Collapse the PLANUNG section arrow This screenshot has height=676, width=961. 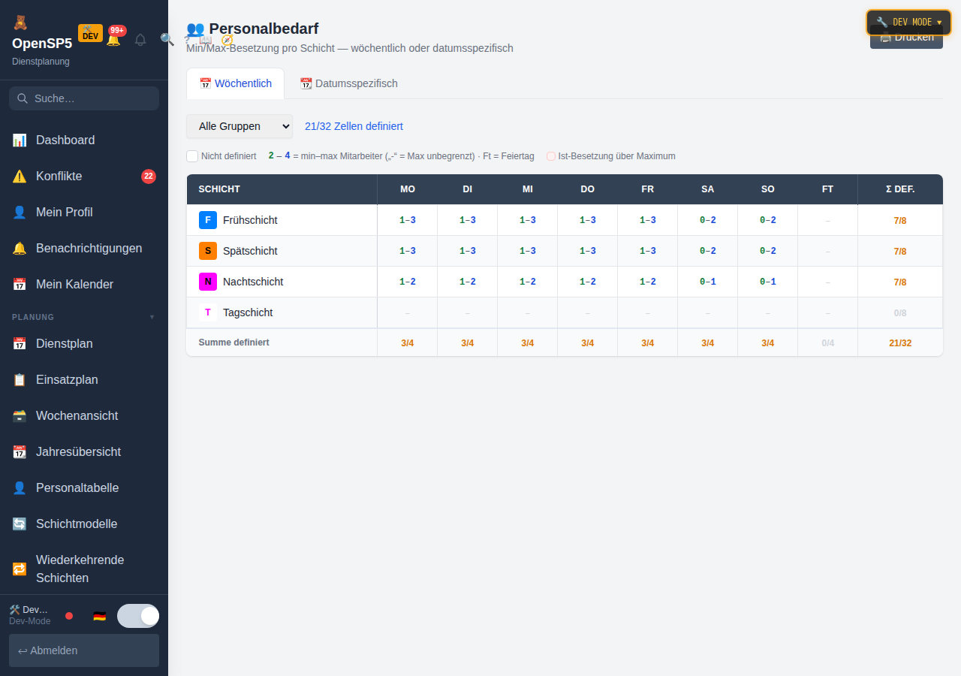[x=152, y=317]
